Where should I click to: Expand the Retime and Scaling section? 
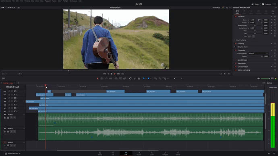click(244, 70)
